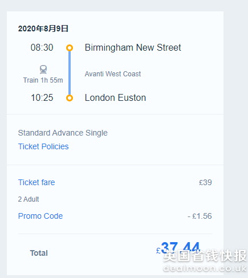Click the train icon above duration
The height and width of the screenshot is (278, 248).
click(43, 69)
